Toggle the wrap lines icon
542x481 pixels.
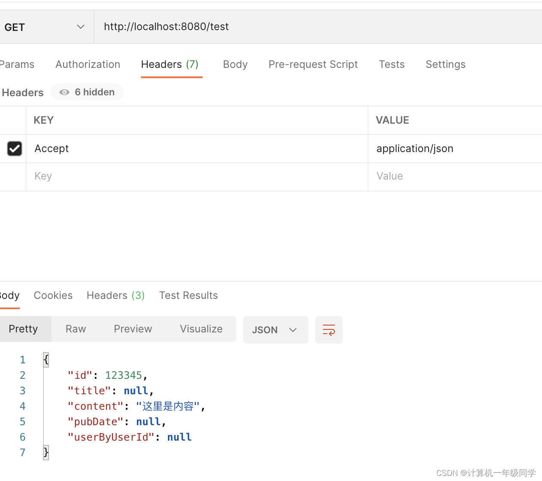[x=329, y=330]
